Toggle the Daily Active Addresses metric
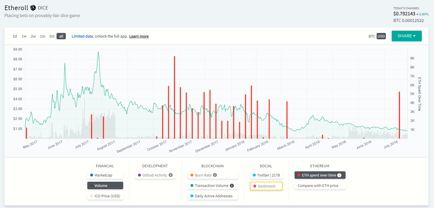 [213, 196]
